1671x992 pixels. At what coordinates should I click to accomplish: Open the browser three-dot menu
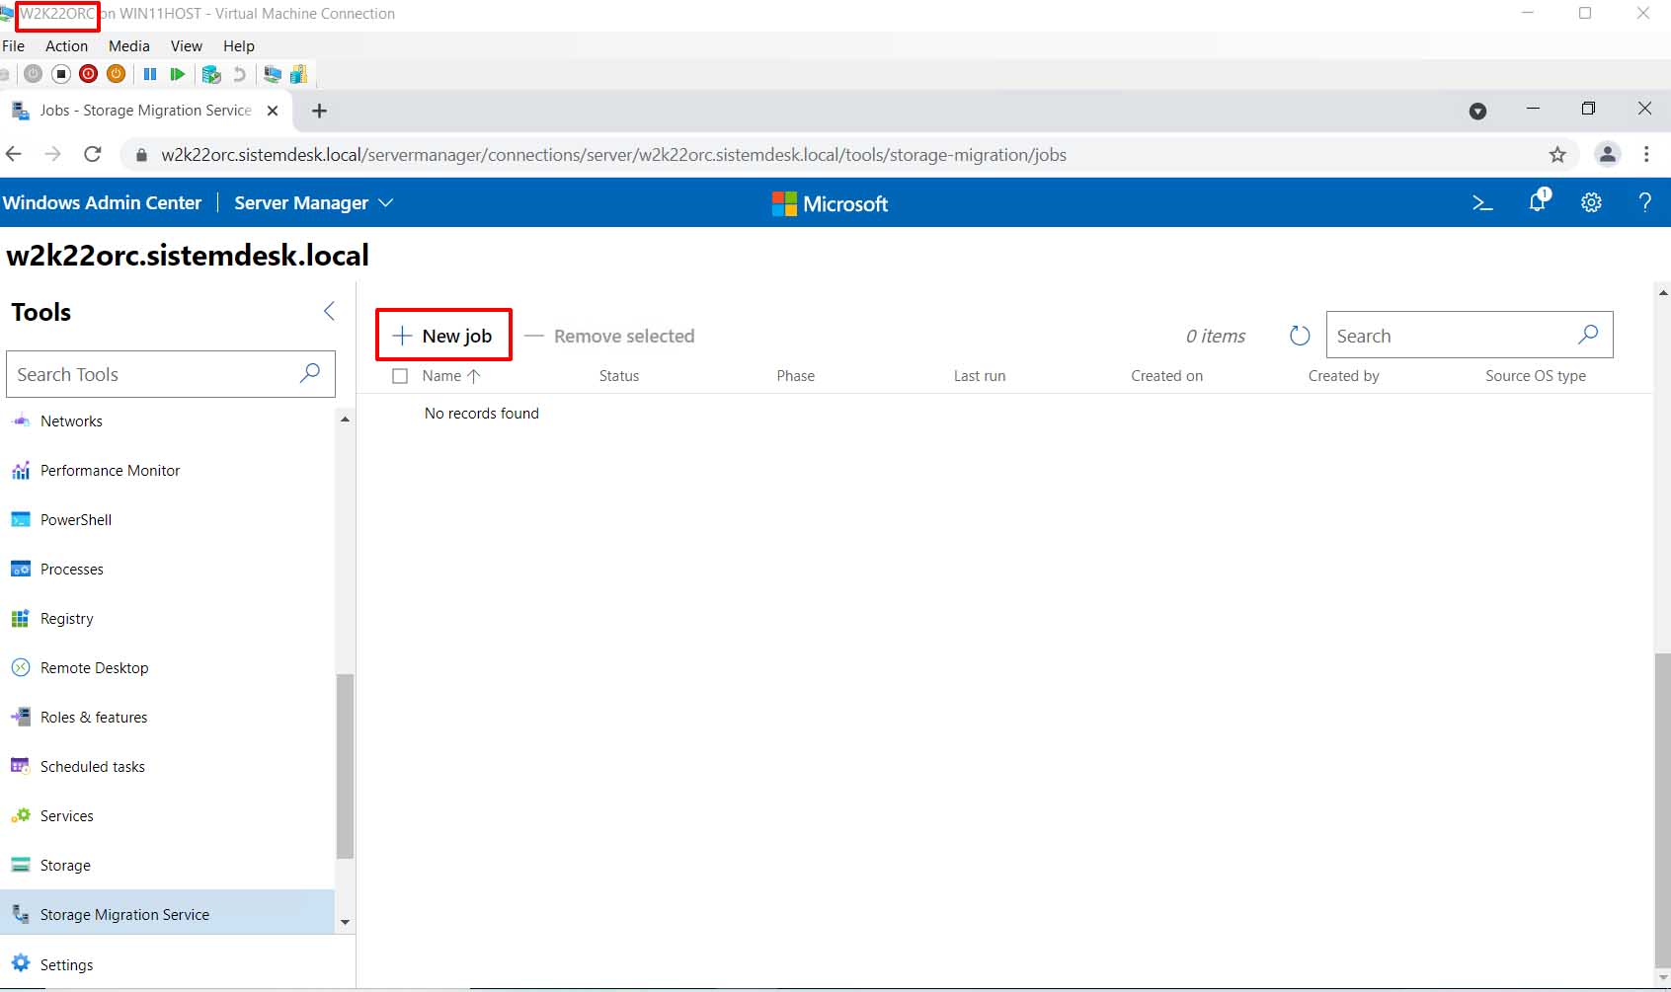tap(1646, 154)
